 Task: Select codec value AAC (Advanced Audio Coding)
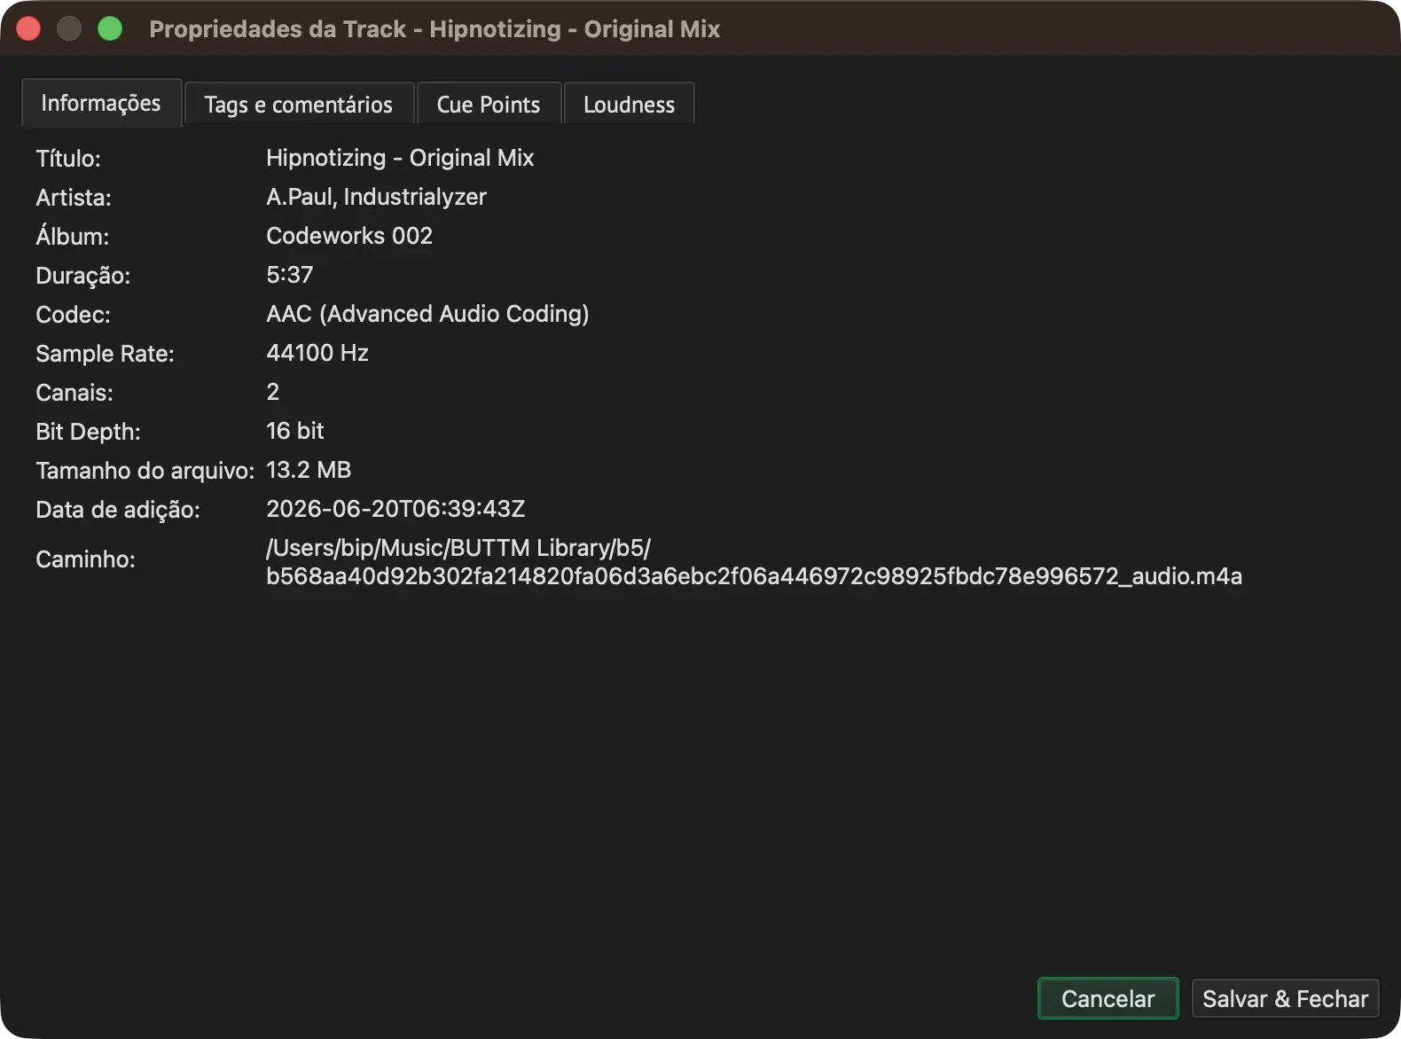tap(427, 314)
